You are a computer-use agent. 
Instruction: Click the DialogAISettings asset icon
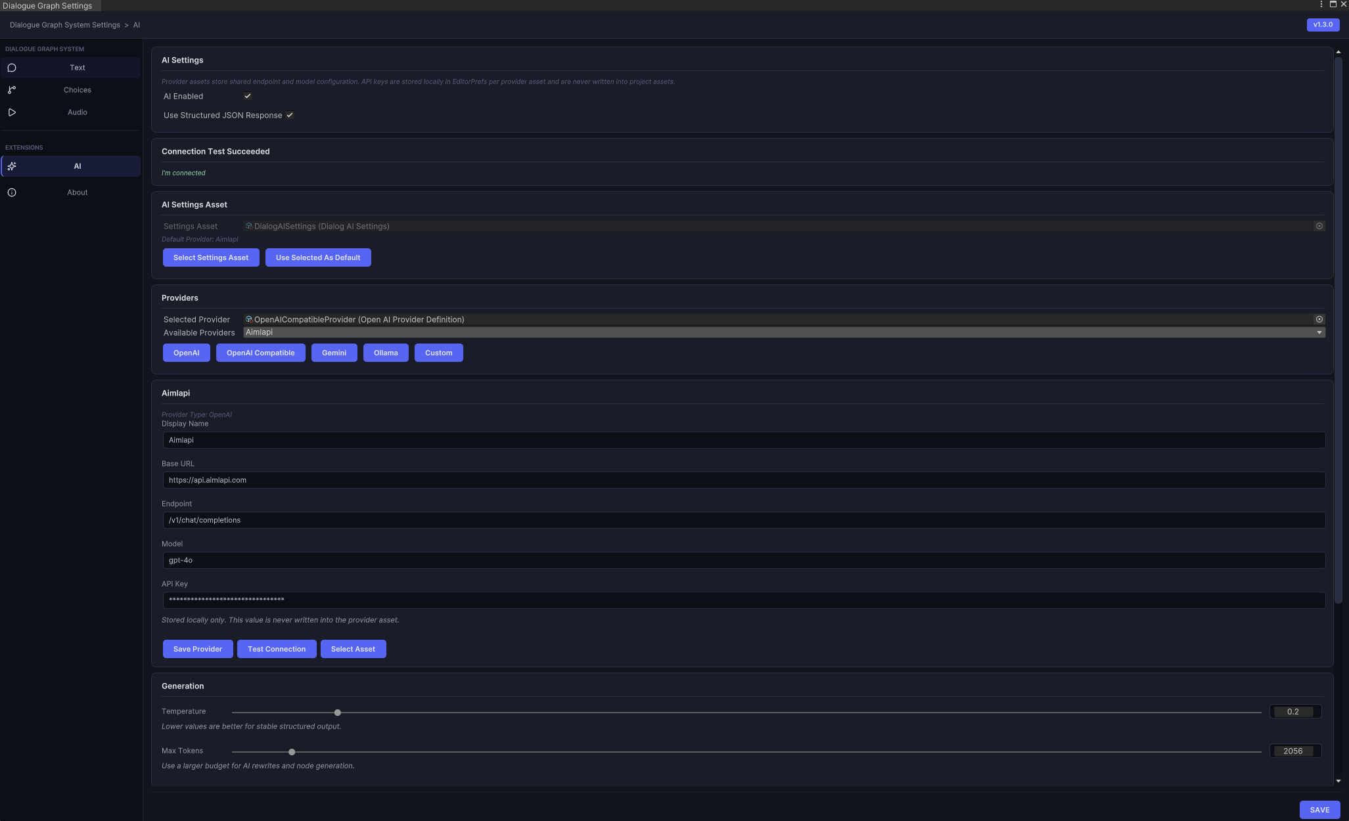pos(249,226)
